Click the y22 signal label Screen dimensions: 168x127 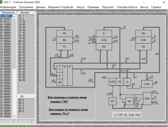pyautogui.click(x=84, y=73)
